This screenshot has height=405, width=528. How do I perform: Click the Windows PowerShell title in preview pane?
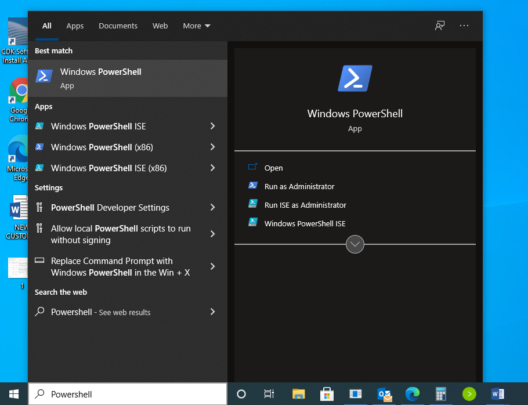355,114
